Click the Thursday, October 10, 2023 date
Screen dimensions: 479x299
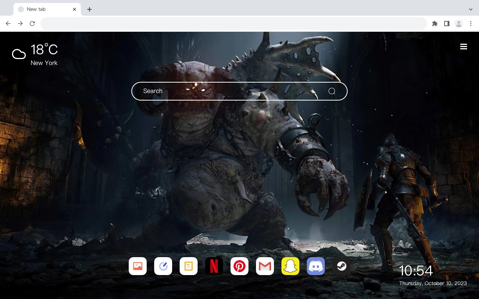coord(433,283)
